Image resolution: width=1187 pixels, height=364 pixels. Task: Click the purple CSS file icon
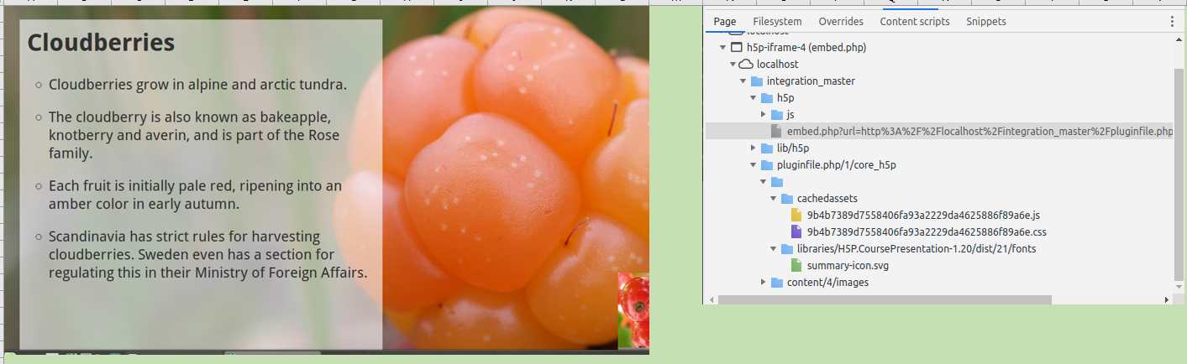(x=796, y=232)
